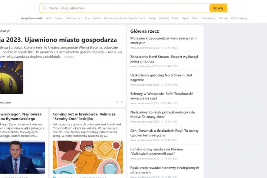Click the magnifier icon in search field
Image resolution: width=267 pixels, height=178 pixels.
pyautogui.click(x=45, y=8)
